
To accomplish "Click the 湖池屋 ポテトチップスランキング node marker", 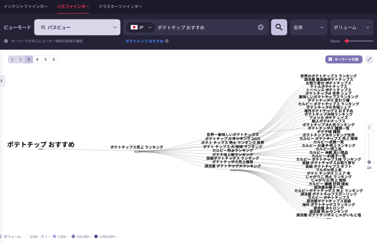I will [x=233, y=170].
